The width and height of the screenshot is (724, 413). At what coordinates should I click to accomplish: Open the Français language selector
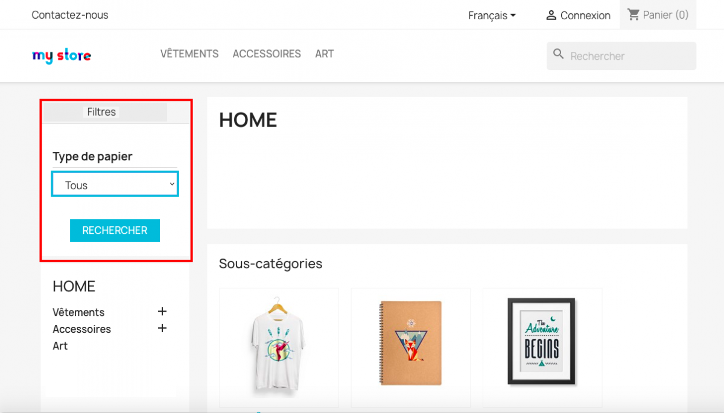click(492, 15)
